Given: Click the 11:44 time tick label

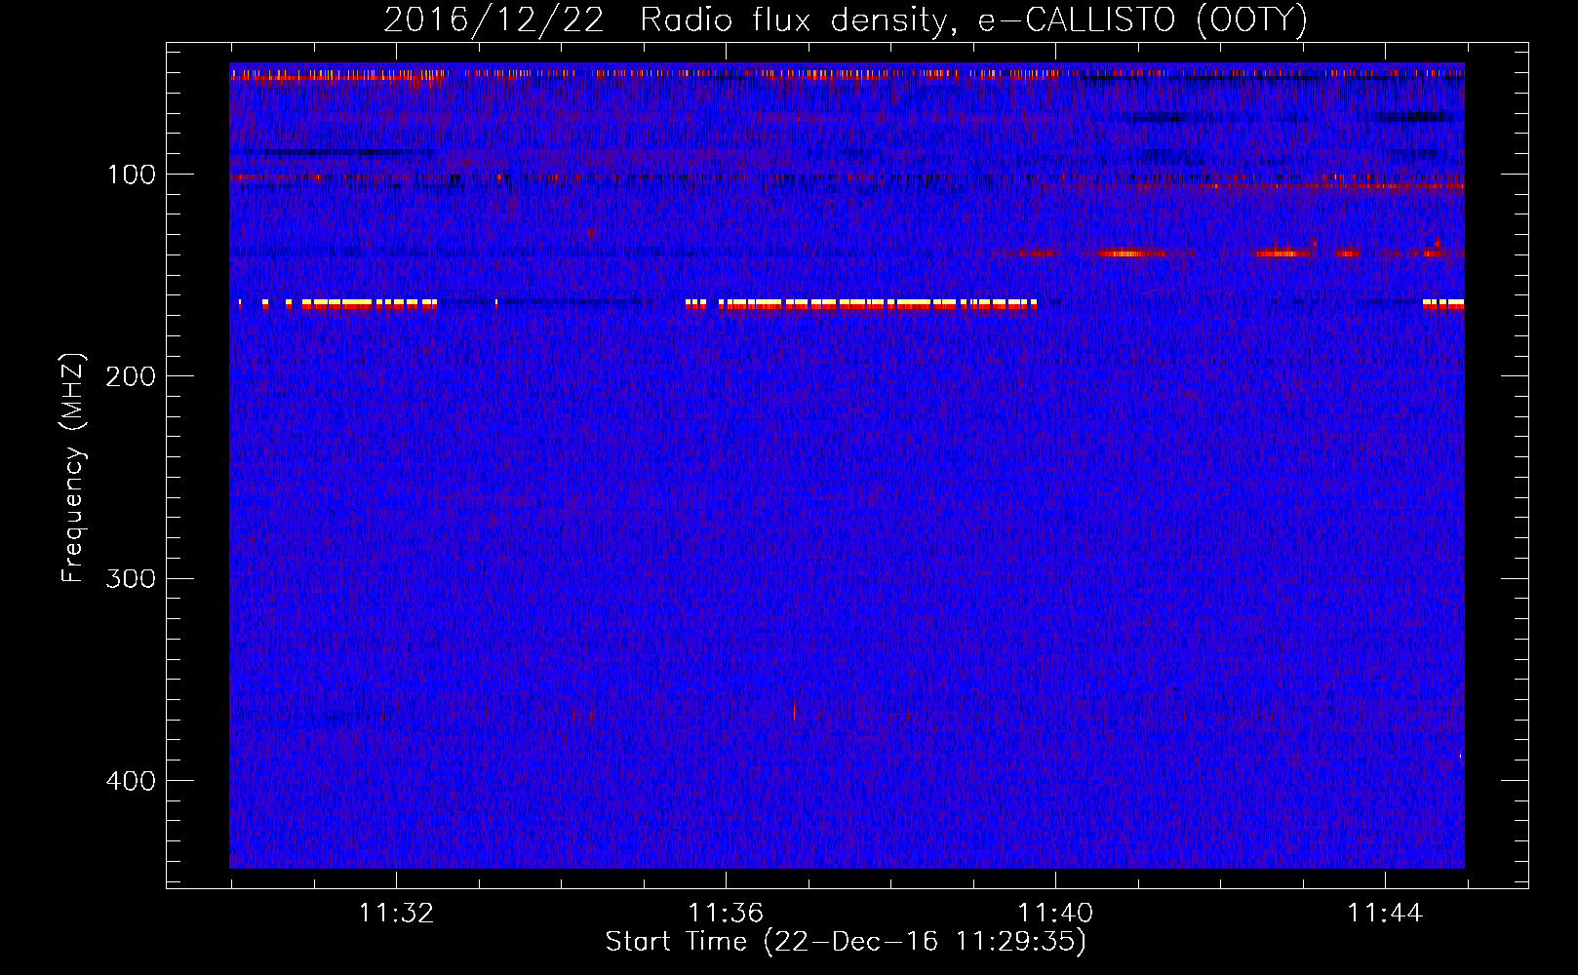Looking at the screenshot, I should pyautogui.click(x=1385, y=914).
